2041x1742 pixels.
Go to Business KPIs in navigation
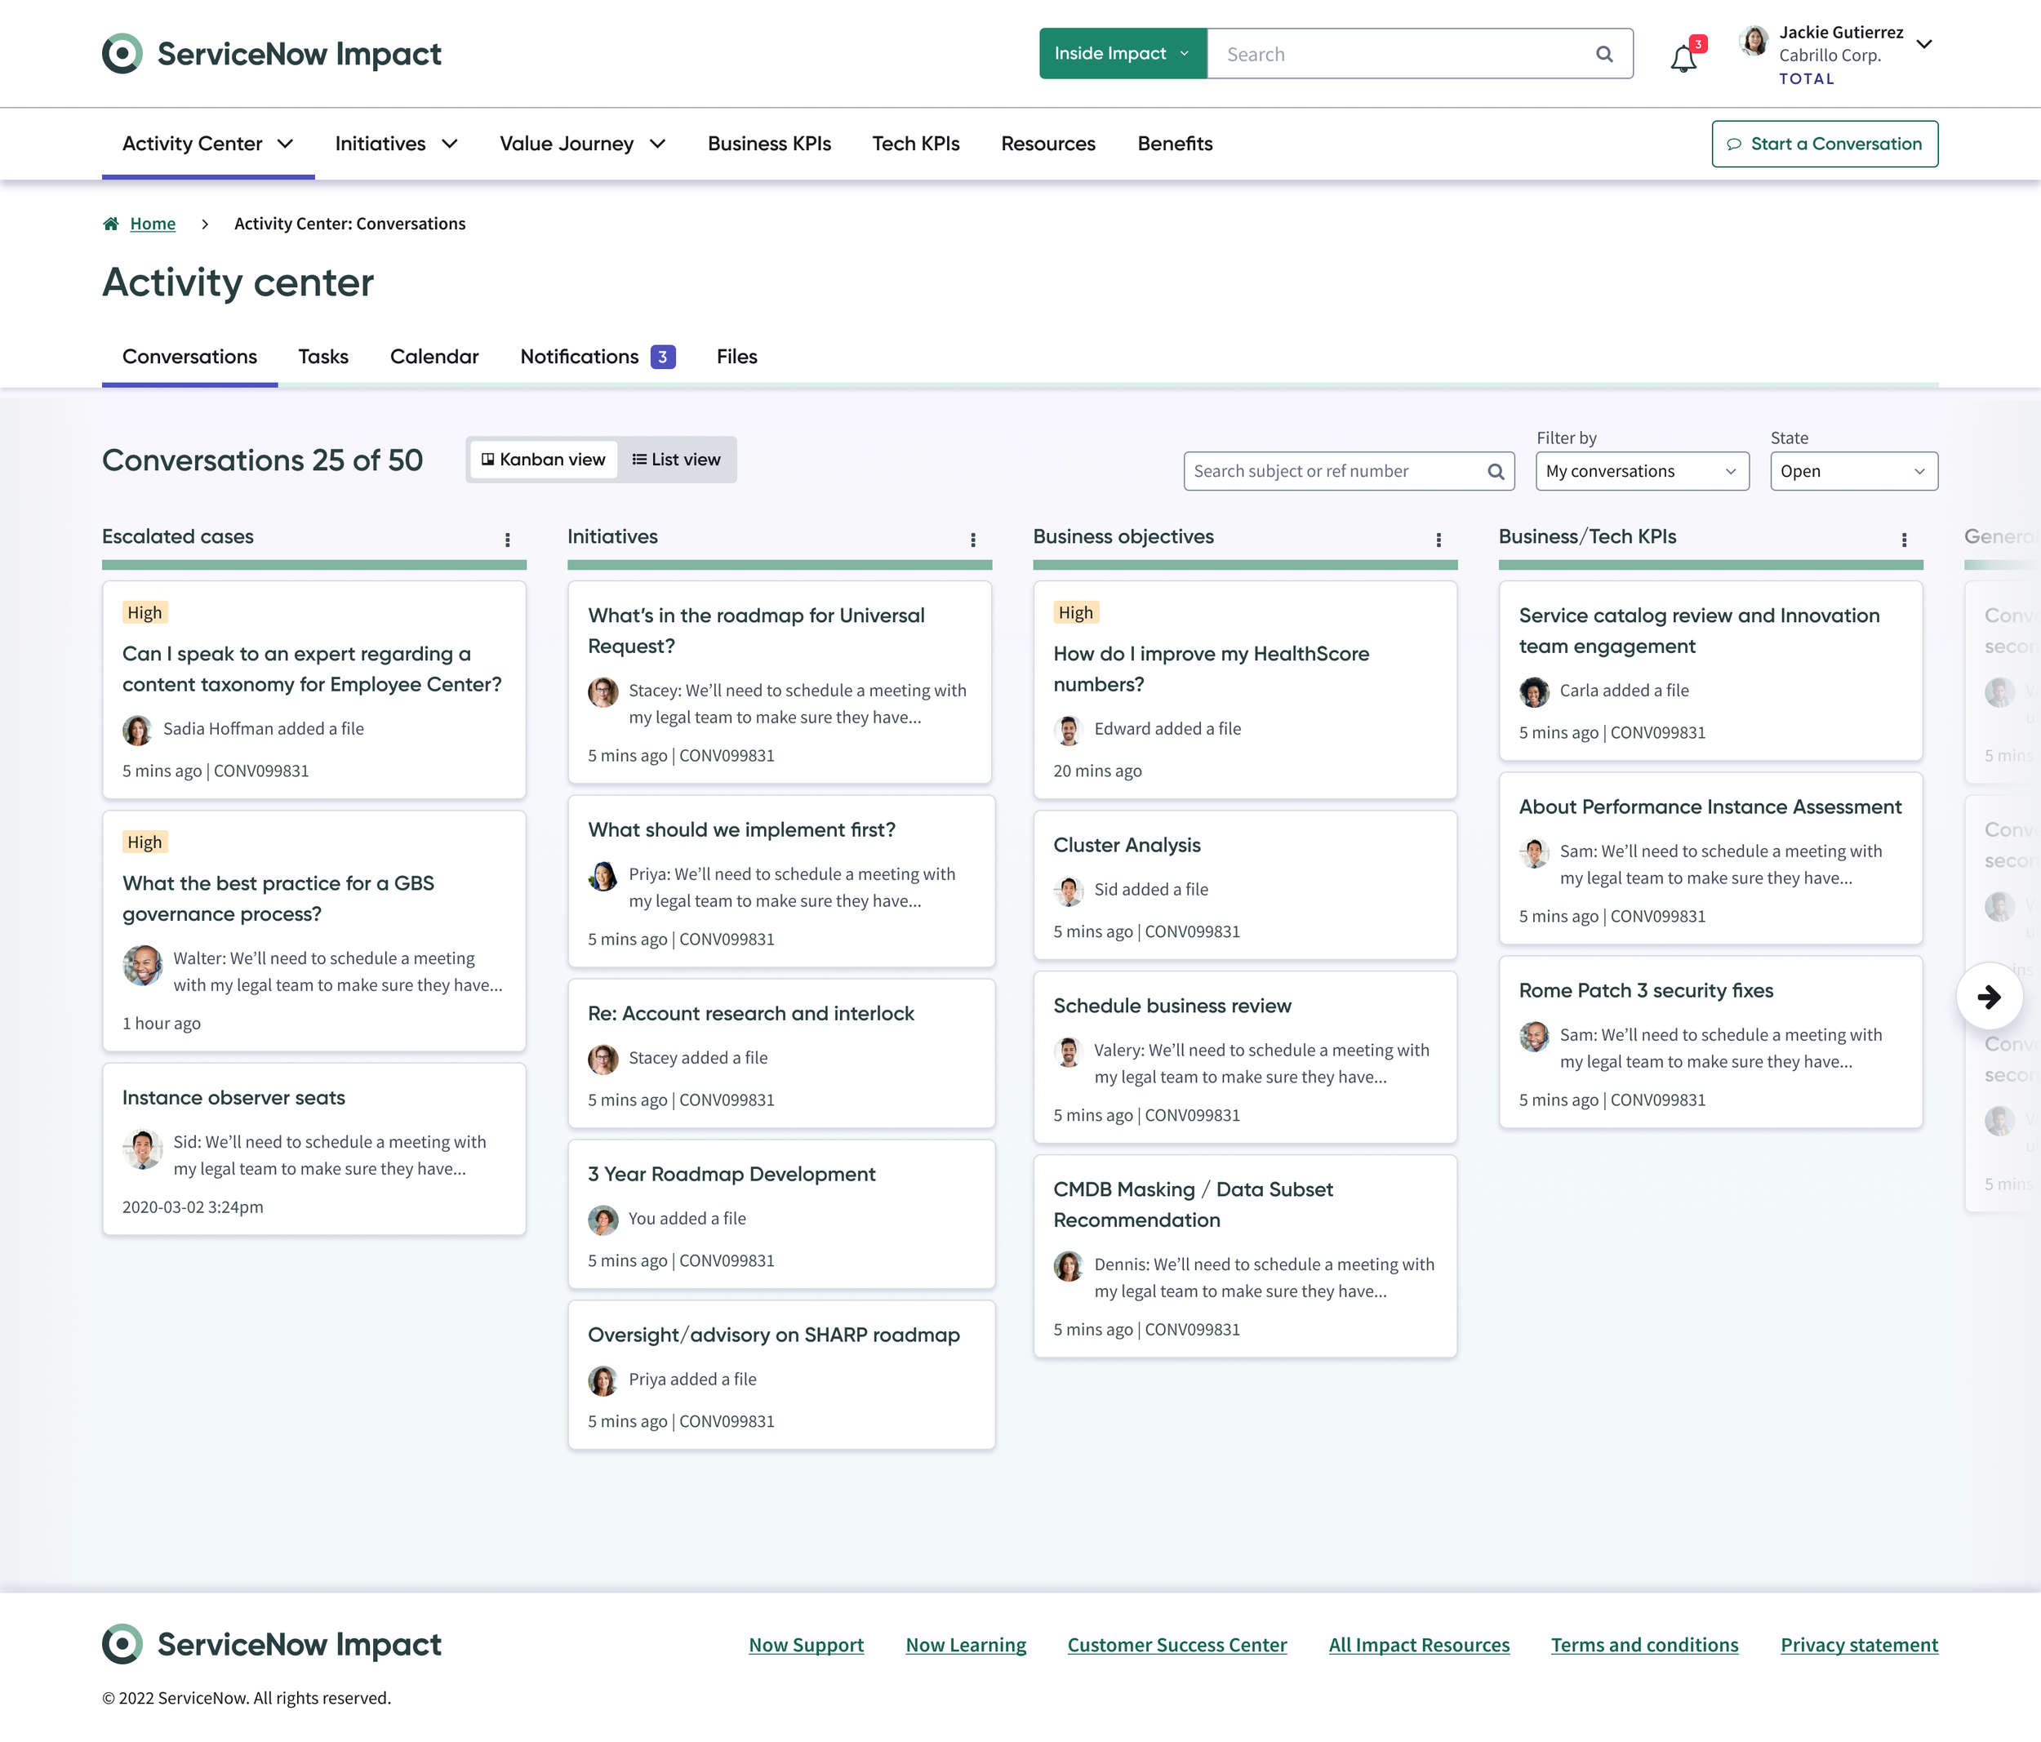769,144
